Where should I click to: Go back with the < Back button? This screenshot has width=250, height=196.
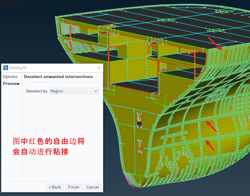[55, 187]
